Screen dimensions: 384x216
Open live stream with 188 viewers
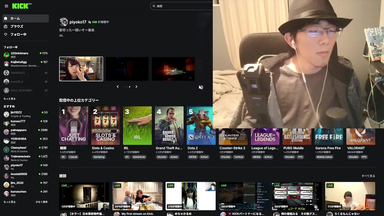pos(297,196)
